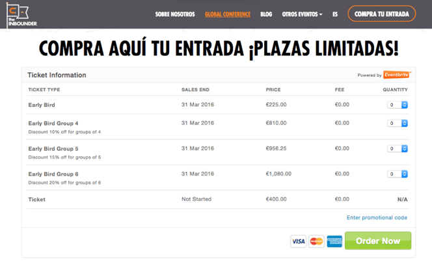Open the Sobre Nosotros page
This screenshot has width=432, height=264.
pos(175,14)
